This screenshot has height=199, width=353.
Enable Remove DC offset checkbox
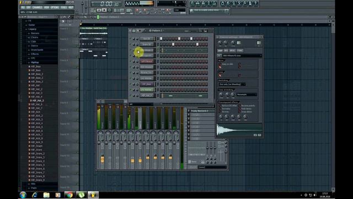220,106
